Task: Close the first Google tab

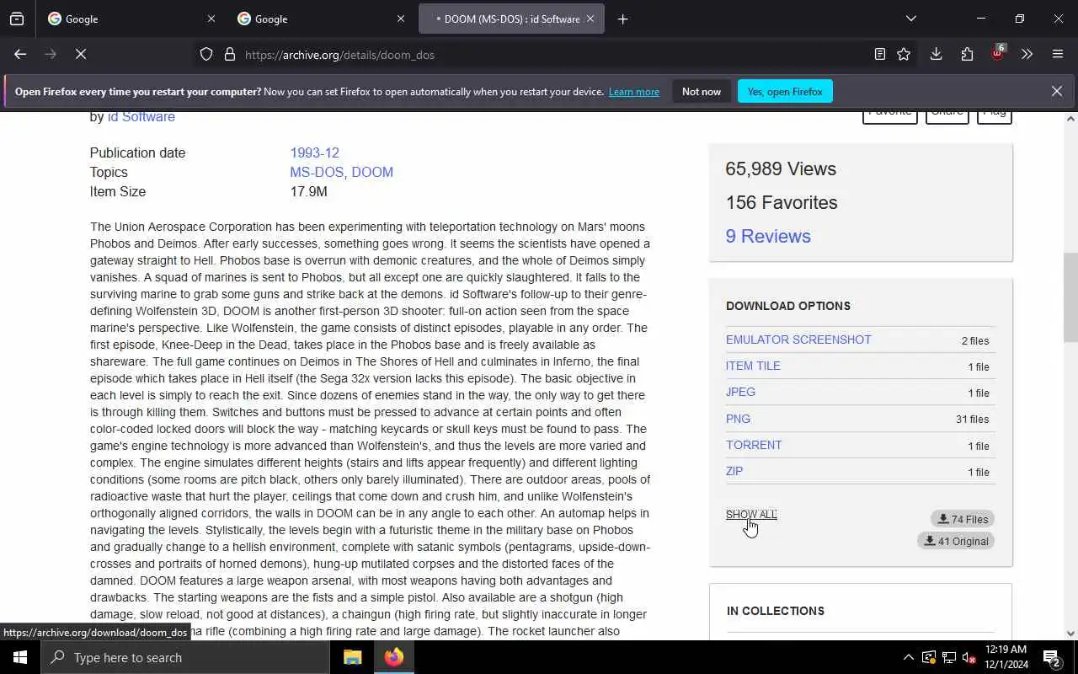Action: click(211, 19)
